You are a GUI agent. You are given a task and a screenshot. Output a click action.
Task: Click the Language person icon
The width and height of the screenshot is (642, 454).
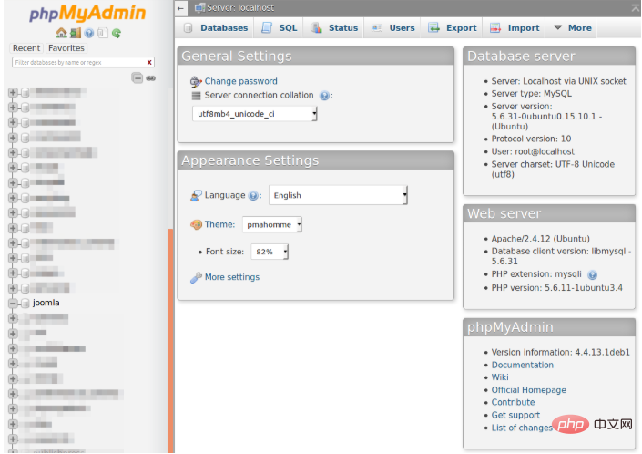[196, 196]
